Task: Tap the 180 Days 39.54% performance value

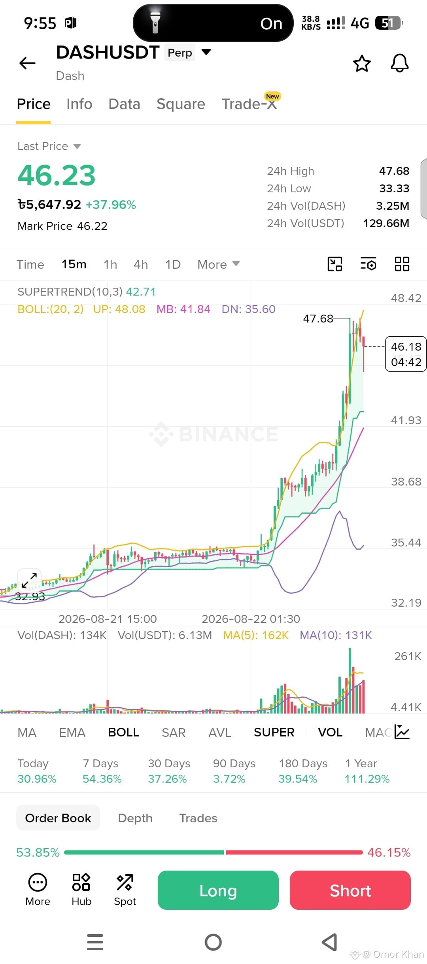Action: pos(298,779)
